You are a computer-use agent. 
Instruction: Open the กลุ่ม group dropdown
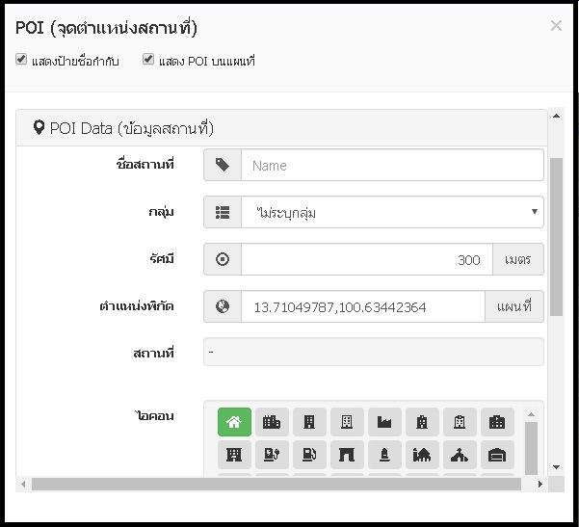[392, 212]
